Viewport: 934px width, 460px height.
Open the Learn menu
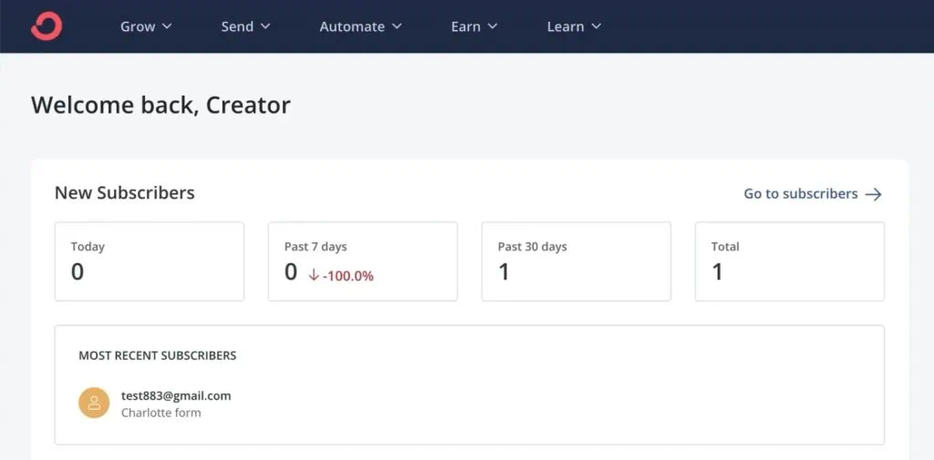pyautogui.click(x=574, y=26)
